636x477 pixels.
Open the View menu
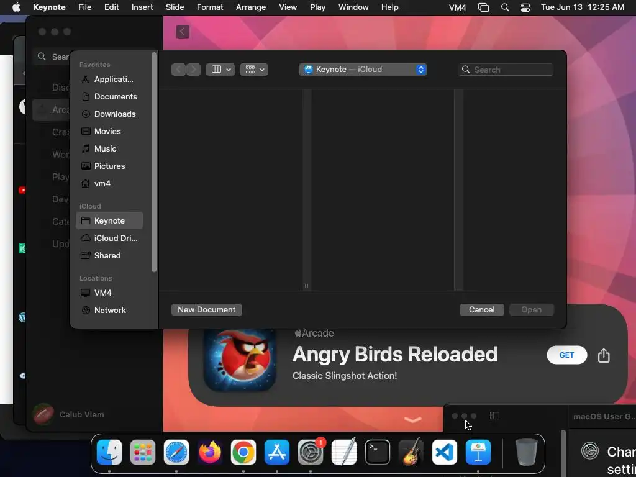coord(288,7)
